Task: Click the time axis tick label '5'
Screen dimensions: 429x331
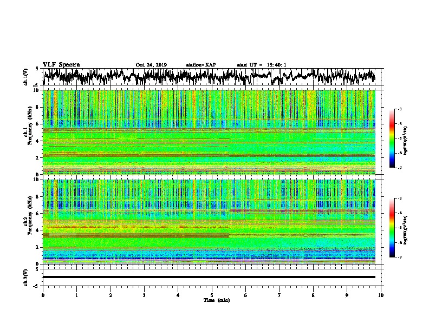Action: pos(212,295)
